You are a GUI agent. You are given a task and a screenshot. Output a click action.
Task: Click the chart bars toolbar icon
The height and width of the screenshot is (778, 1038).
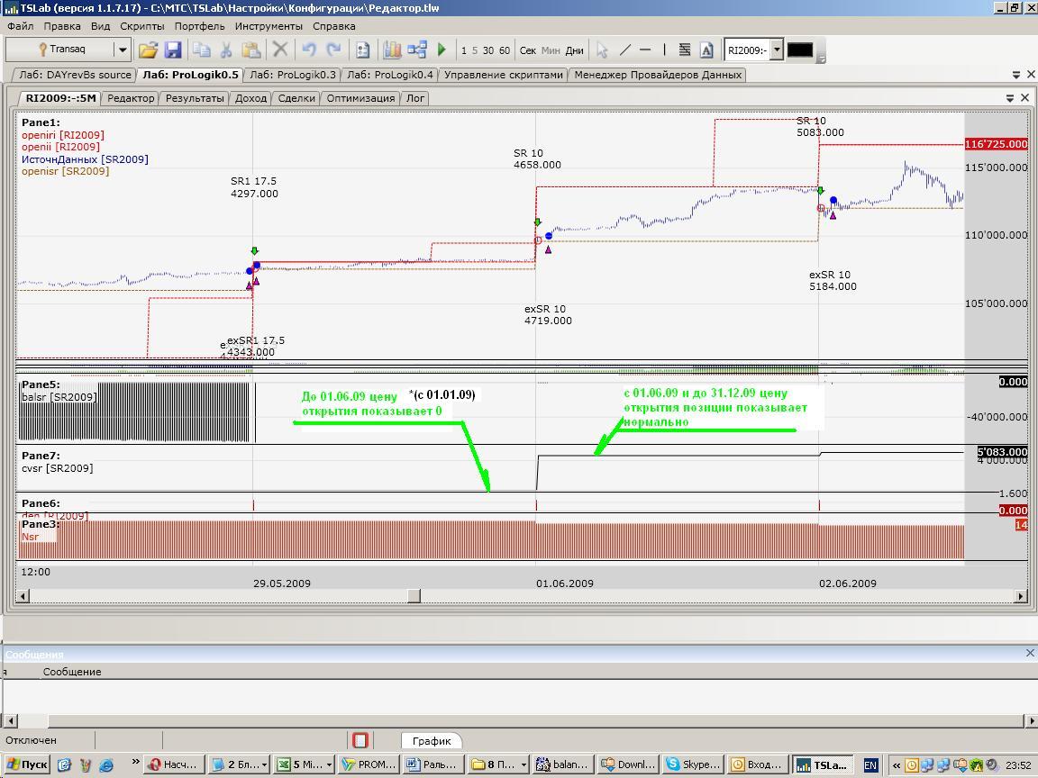click(x=392, y=50)
